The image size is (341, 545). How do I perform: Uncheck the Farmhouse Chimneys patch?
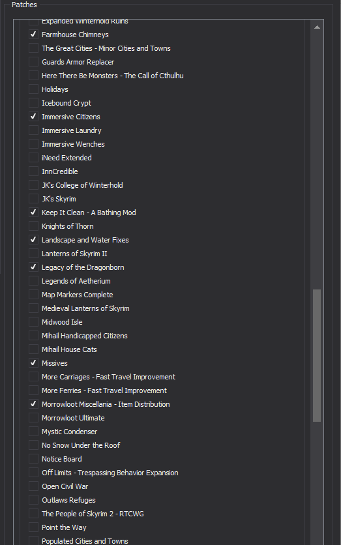coord(33,35)
